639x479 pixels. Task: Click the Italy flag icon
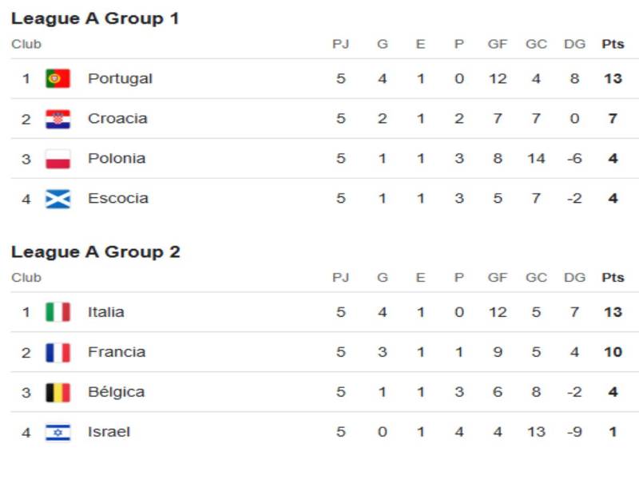tap(58, 312)
